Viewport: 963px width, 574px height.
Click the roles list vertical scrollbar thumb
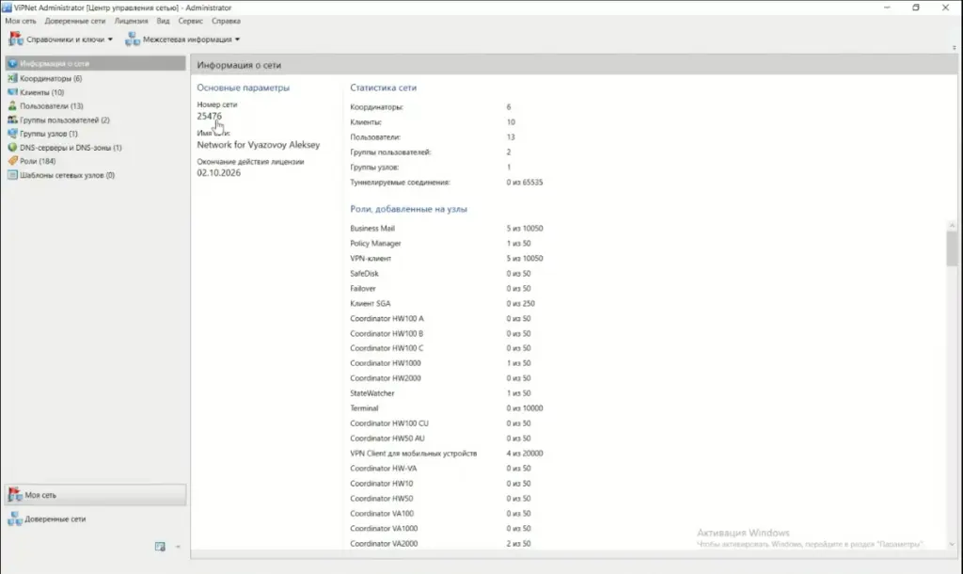pyautogui.click(x=952, y=248)
